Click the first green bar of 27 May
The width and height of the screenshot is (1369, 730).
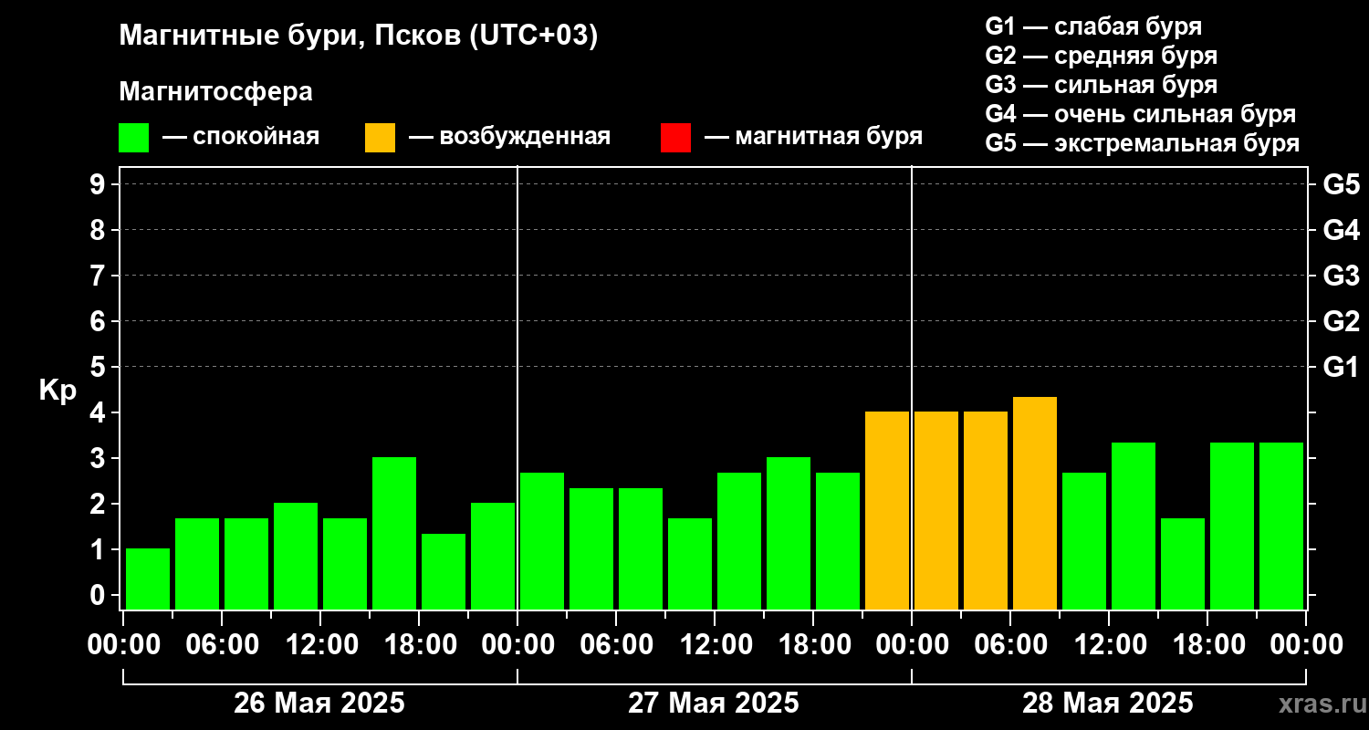click(x=542, y=540)
